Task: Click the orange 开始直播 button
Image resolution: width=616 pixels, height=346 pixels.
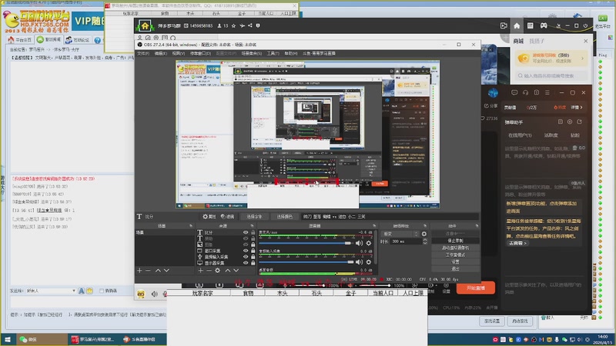Action: 475,288
